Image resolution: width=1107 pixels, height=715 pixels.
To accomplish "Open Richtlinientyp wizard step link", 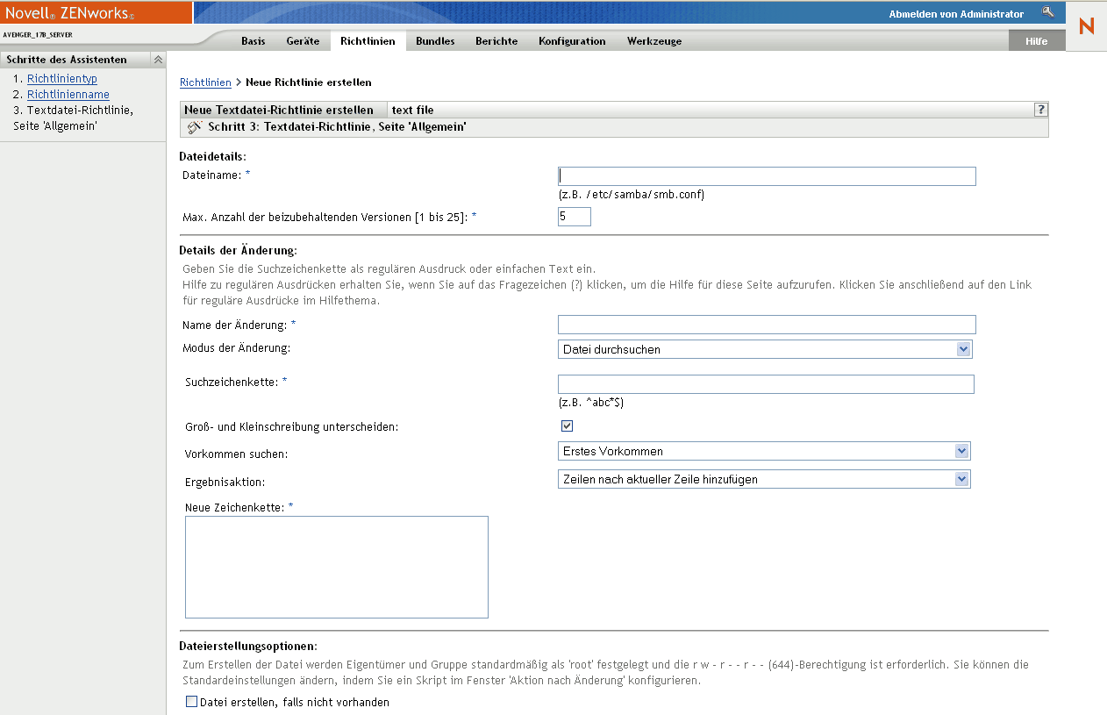I will [62, 79].
